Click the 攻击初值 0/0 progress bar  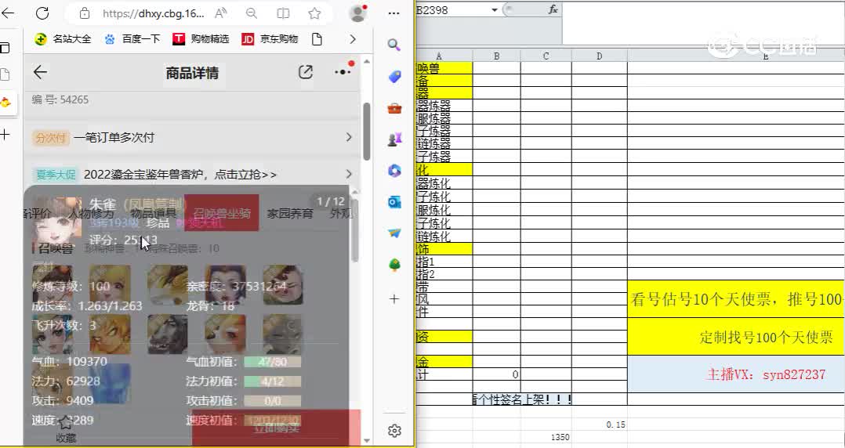click(x=272, y=401)
